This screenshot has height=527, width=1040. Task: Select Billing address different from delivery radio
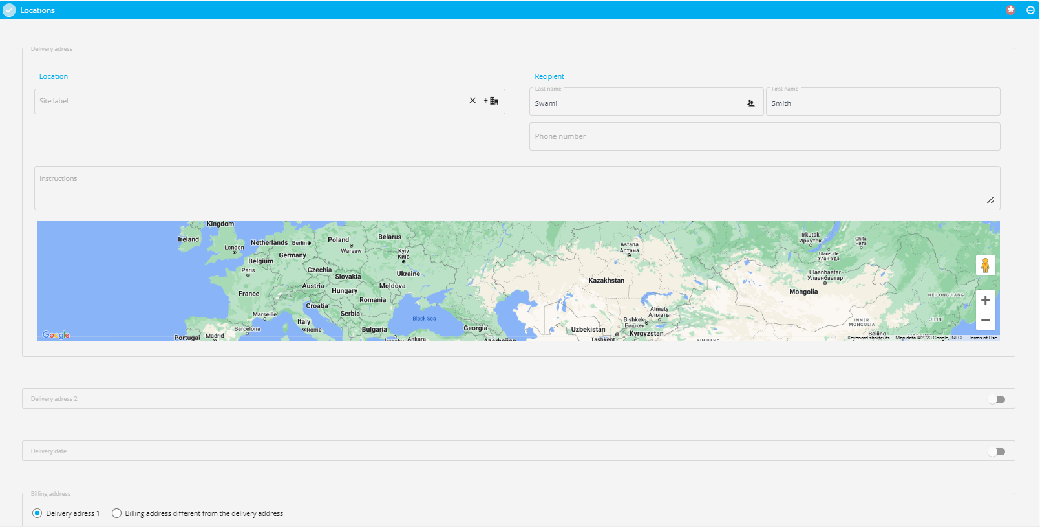[x=116, y=513]
